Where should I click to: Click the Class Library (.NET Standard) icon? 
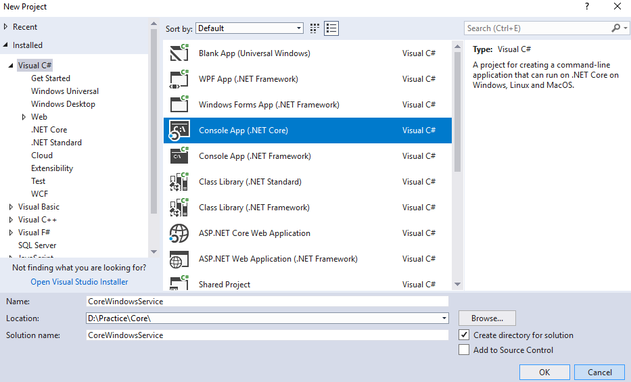click(179, 182)
